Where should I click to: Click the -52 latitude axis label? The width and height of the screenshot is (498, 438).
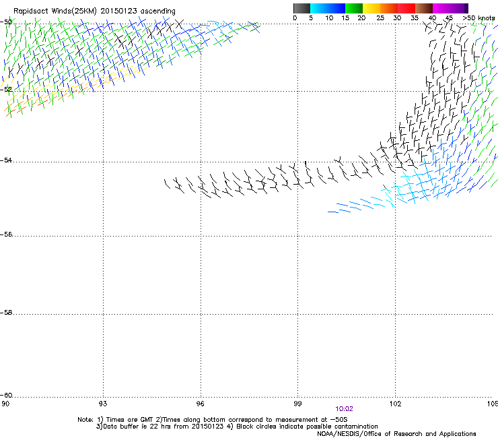pyautogui.click(x=6, y=90)
